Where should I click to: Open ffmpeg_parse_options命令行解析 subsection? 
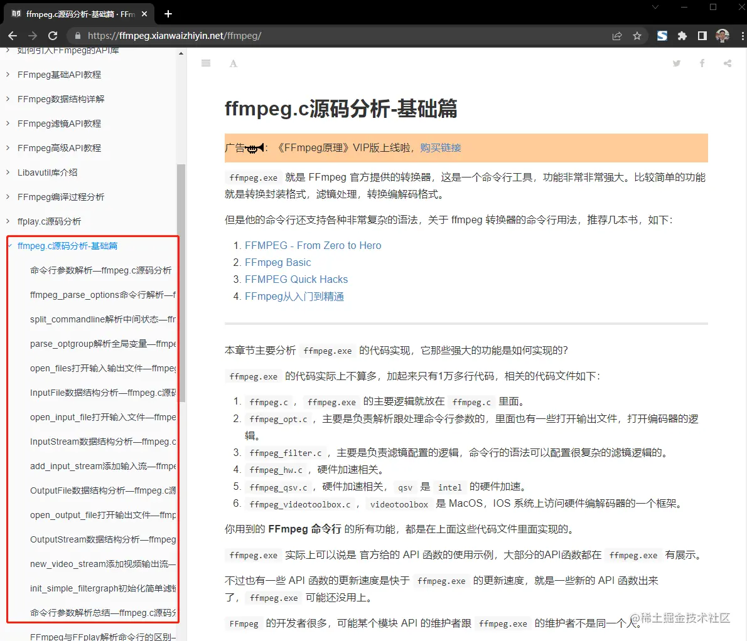click(x=102, y=295)
